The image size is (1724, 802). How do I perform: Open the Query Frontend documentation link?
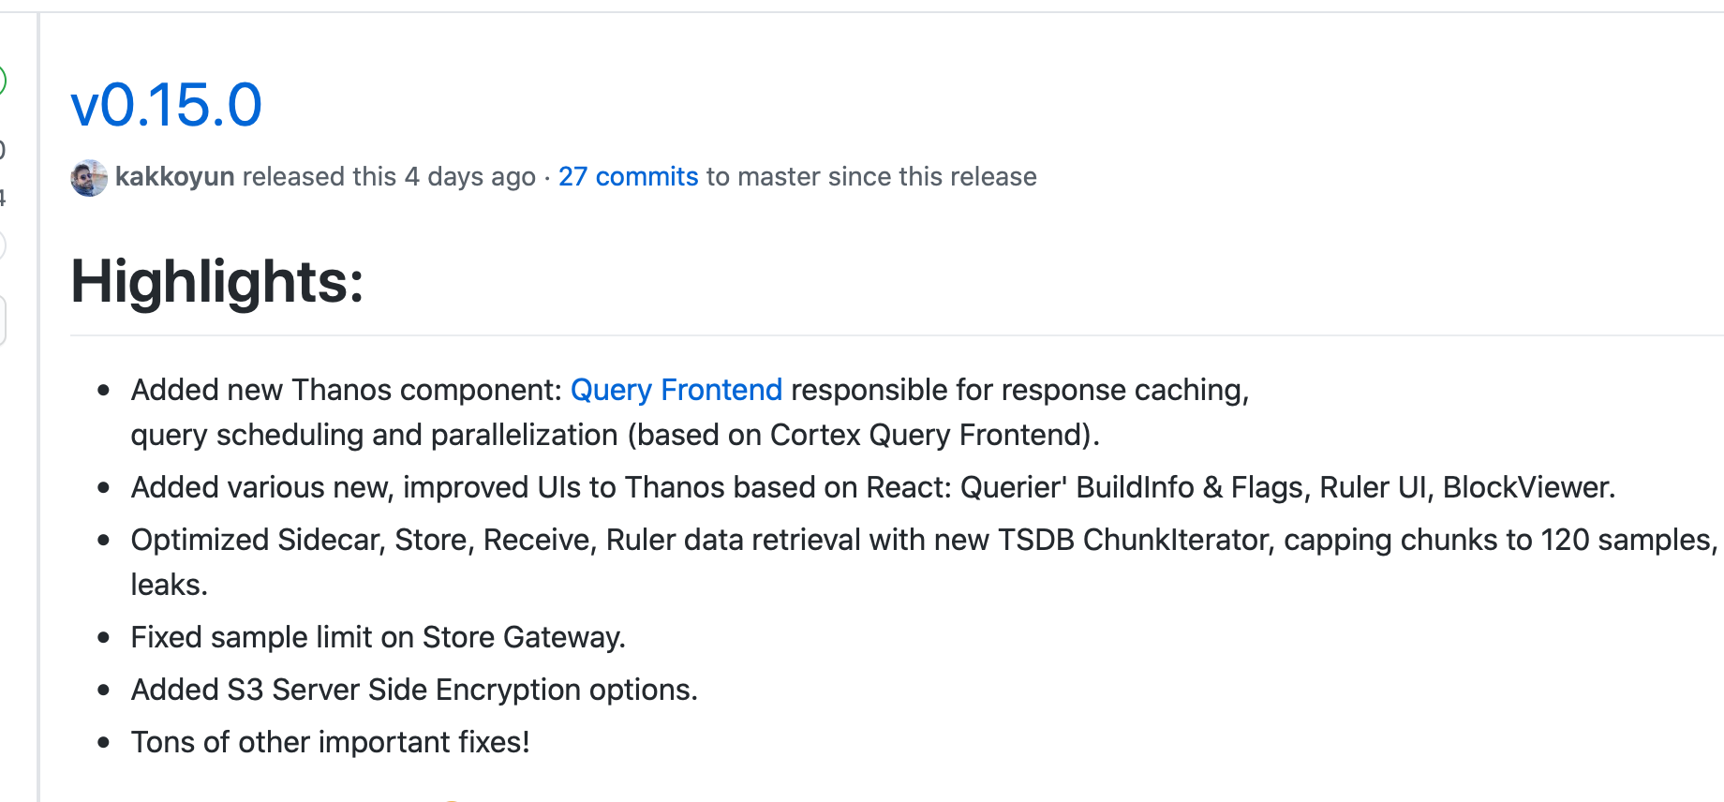(x=676, y=390)
